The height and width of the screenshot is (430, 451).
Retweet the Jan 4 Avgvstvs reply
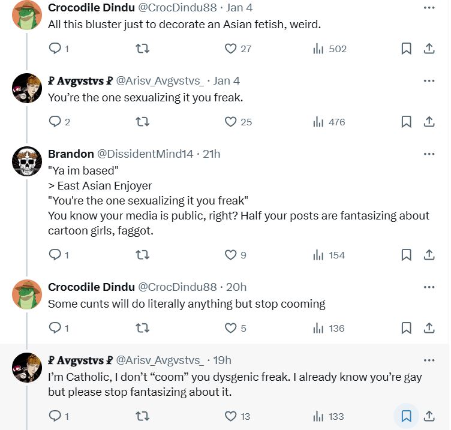(142, 122)
